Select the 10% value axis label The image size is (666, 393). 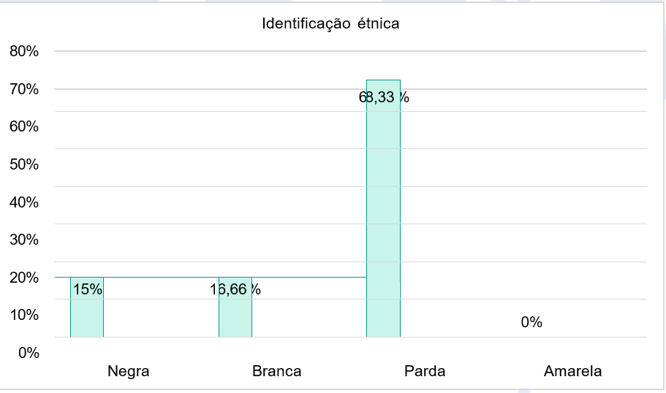coord(24,315)
